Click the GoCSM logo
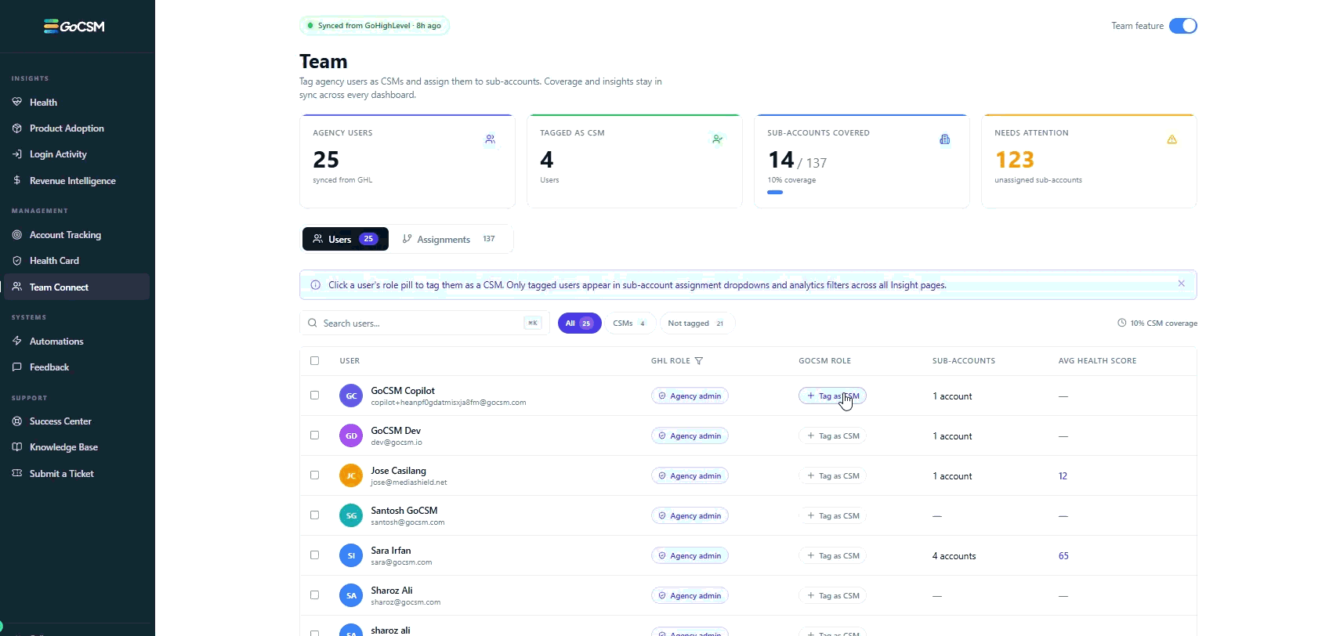The height and width of the screenshot is (636, 1340). click(x=74, y=27)
